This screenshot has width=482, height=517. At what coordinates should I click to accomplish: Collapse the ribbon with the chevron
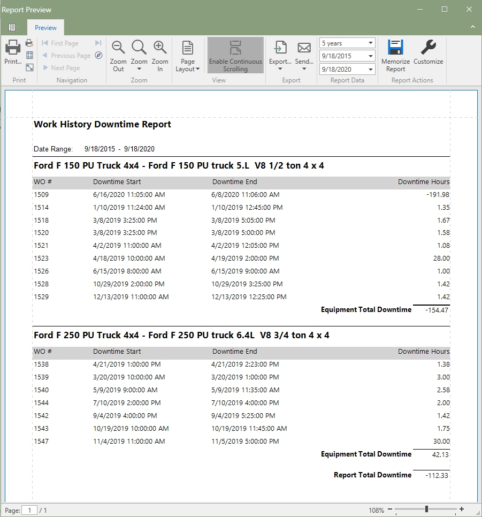point(473,27)
